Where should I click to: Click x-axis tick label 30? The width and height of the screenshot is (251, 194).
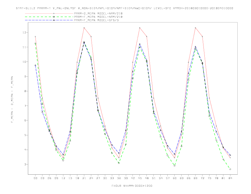point(105,178)
